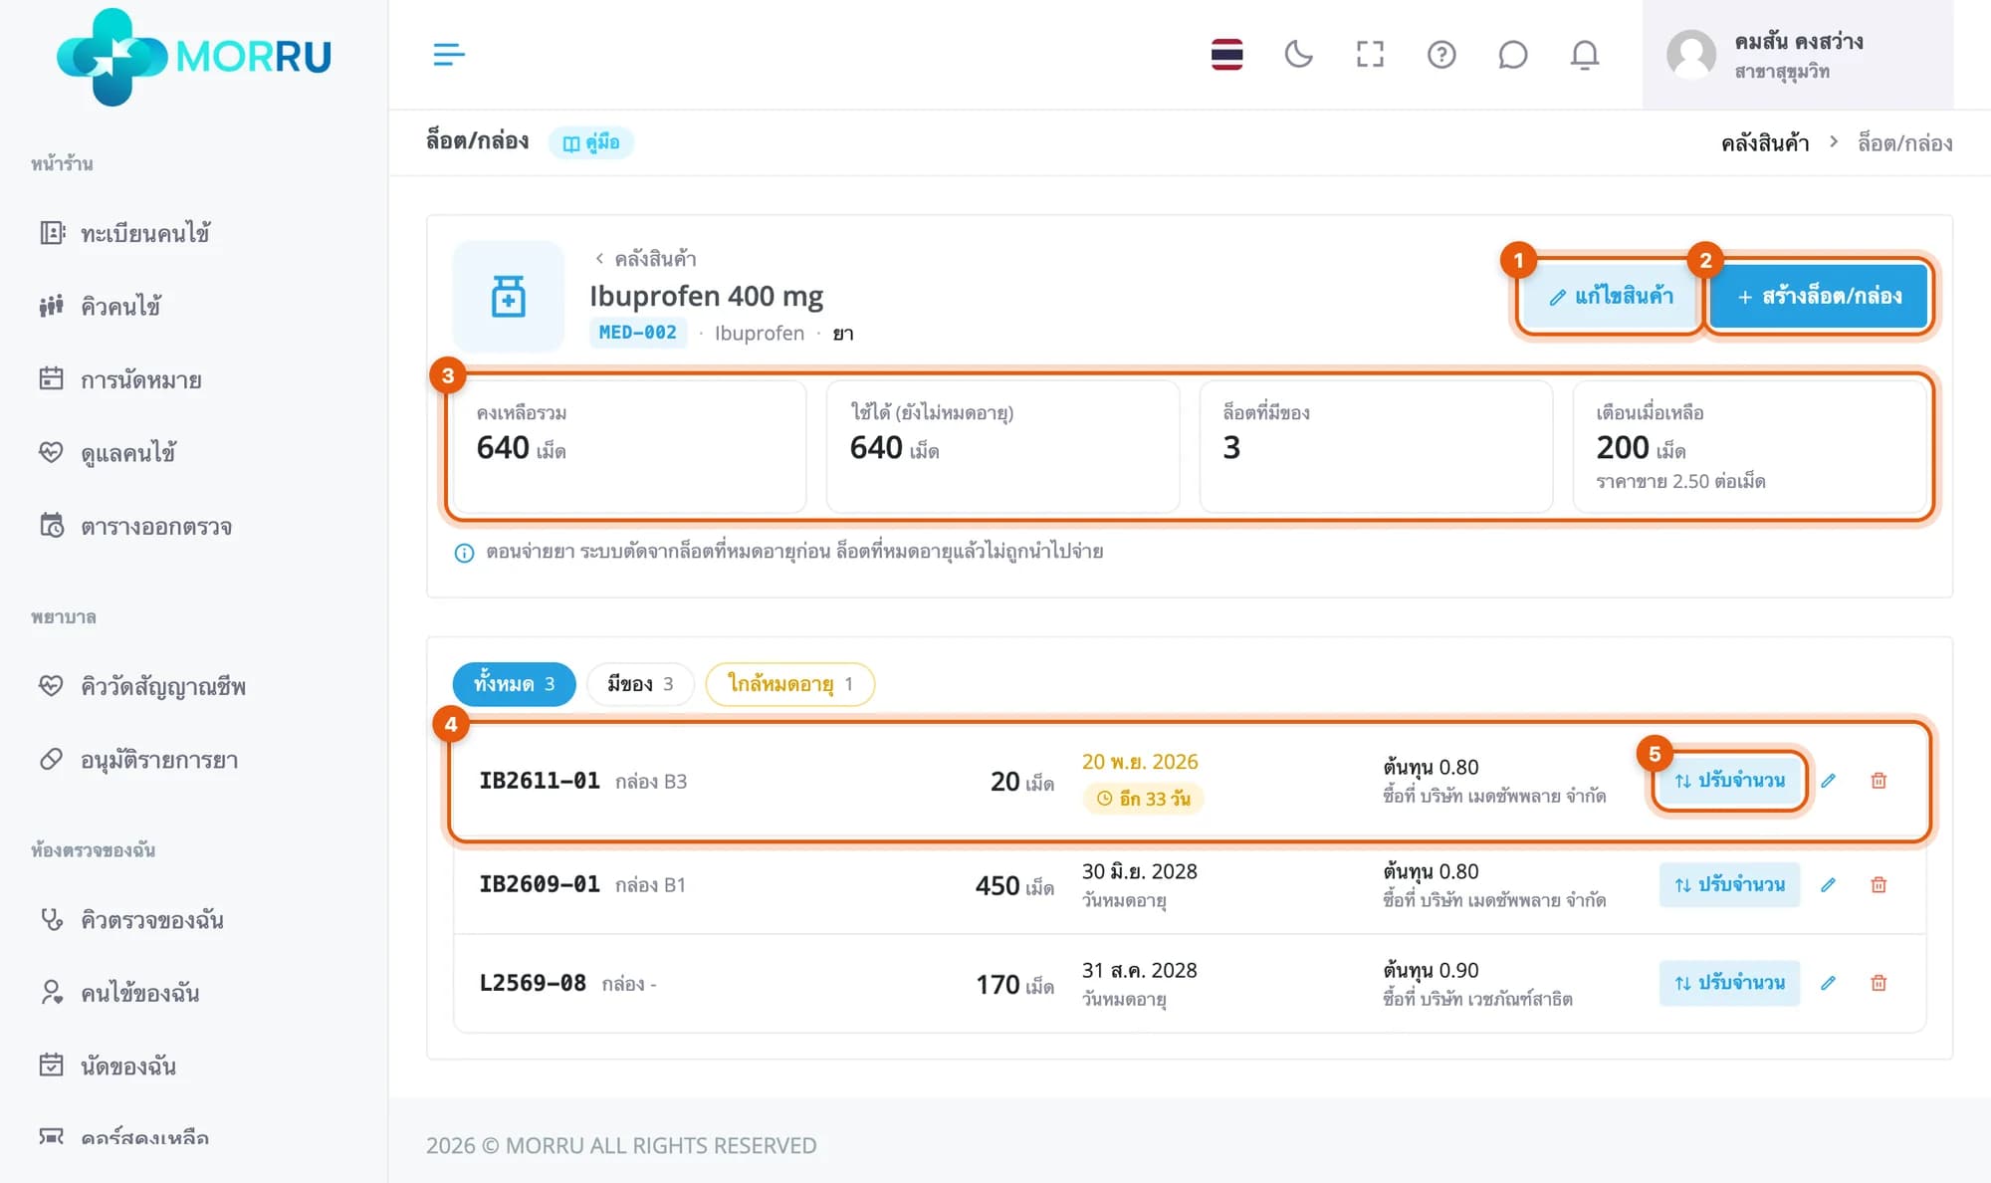Open คนไข้ของฉัน in the sidebar
Viewport: 1991px width, 1183px height.
tap(119, 993)
